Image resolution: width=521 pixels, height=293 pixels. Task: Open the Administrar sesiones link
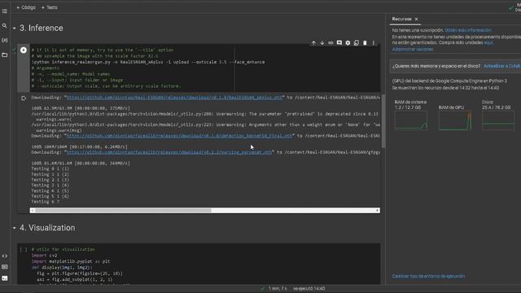point(413,49)
